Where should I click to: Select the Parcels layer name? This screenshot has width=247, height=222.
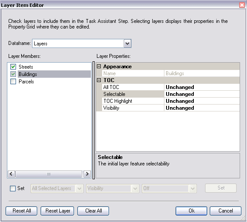[x=26, y=82]
